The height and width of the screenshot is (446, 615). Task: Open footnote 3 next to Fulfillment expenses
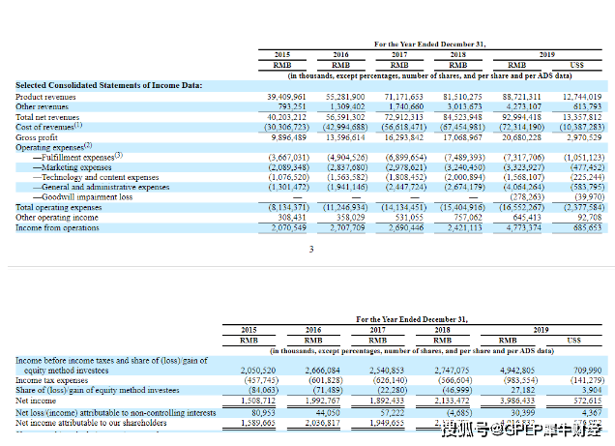point(119,155)
